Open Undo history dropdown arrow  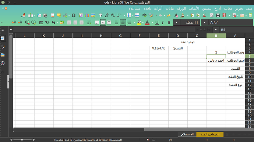point(164,15)
